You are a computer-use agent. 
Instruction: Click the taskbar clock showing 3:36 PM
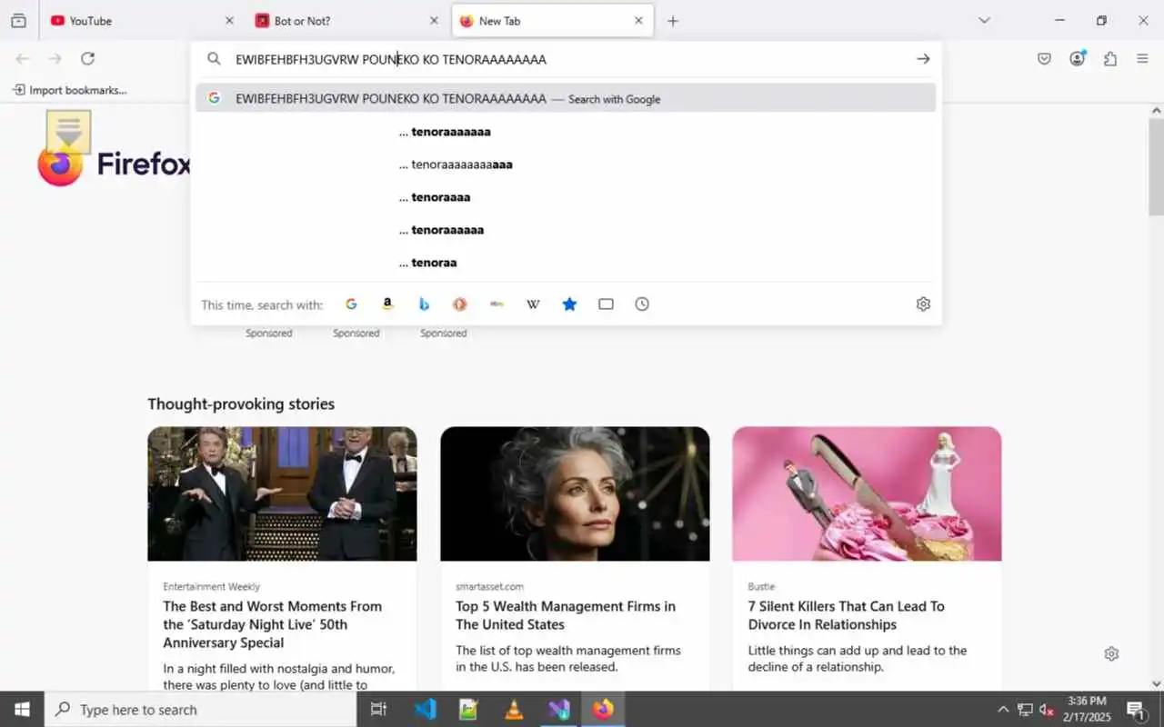pos(1087,710)
